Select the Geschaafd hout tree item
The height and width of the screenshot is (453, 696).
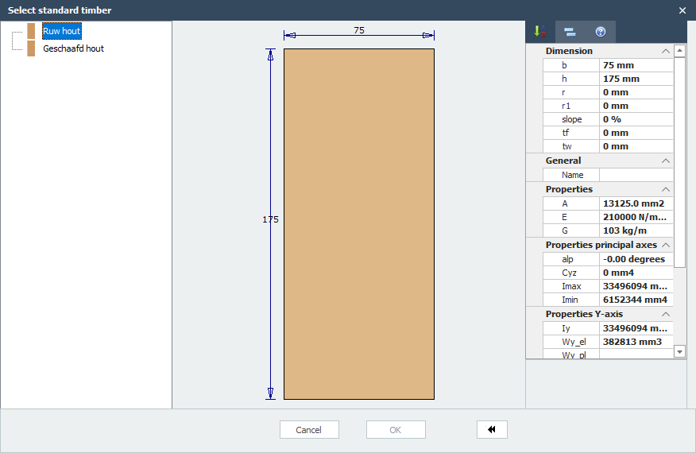pos(73,48)
